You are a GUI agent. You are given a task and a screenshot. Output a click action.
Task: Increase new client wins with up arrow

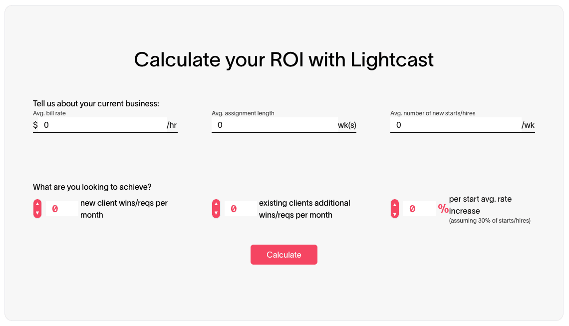(x=37, y=204)
